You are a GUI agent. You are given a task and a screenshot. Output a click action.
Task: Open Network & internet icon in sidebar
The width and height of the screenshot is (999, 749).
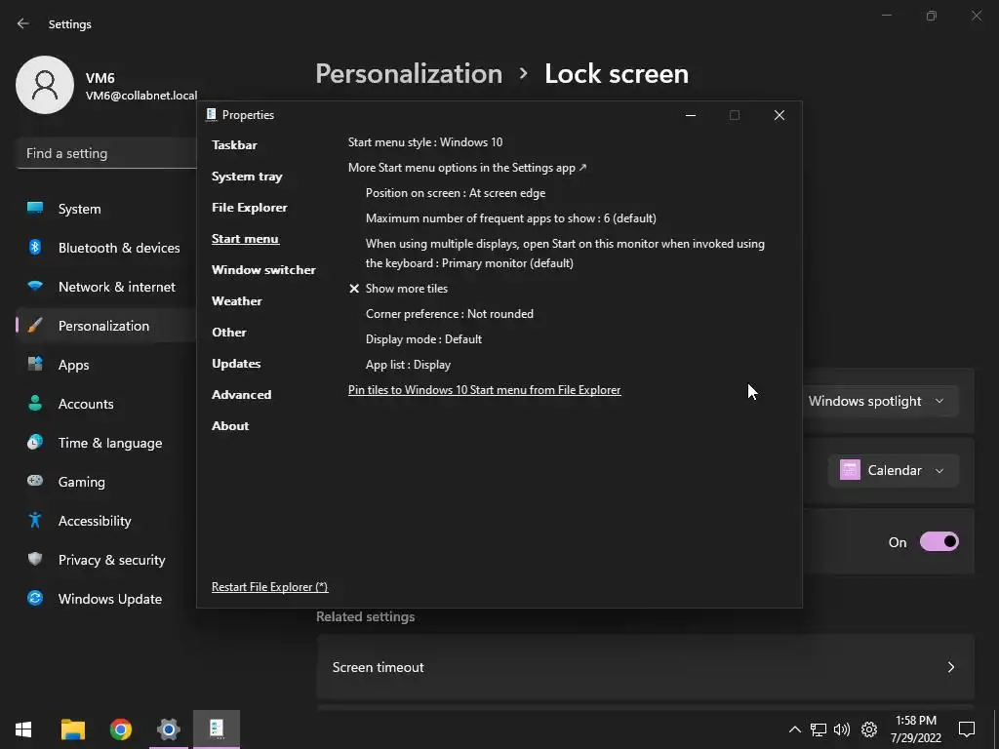point(35,287)
